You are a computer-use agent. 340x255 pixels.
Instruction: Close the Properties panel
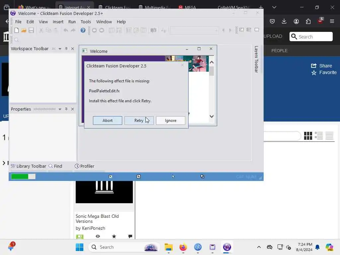tap(73, 109)
